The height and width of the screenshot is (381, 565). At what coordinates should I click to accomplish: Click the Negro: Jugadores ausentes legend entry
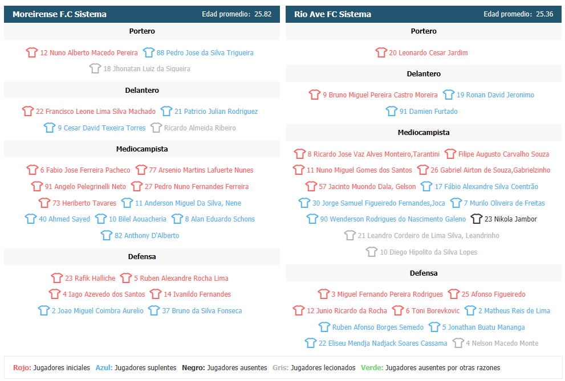click(x=225, y=367)
